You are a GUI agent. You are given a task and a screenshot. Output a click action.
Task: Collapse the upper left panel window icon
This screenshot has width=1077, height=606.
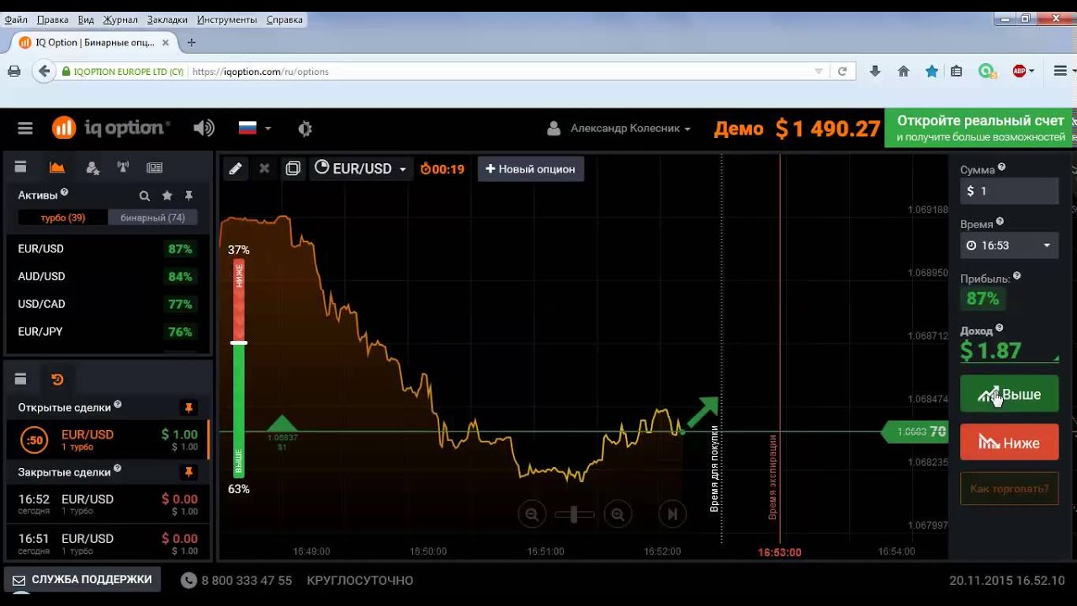(21, 167)
